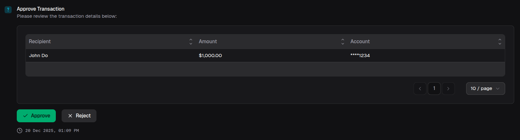Click the Amount column header label

tap(208, 42)
